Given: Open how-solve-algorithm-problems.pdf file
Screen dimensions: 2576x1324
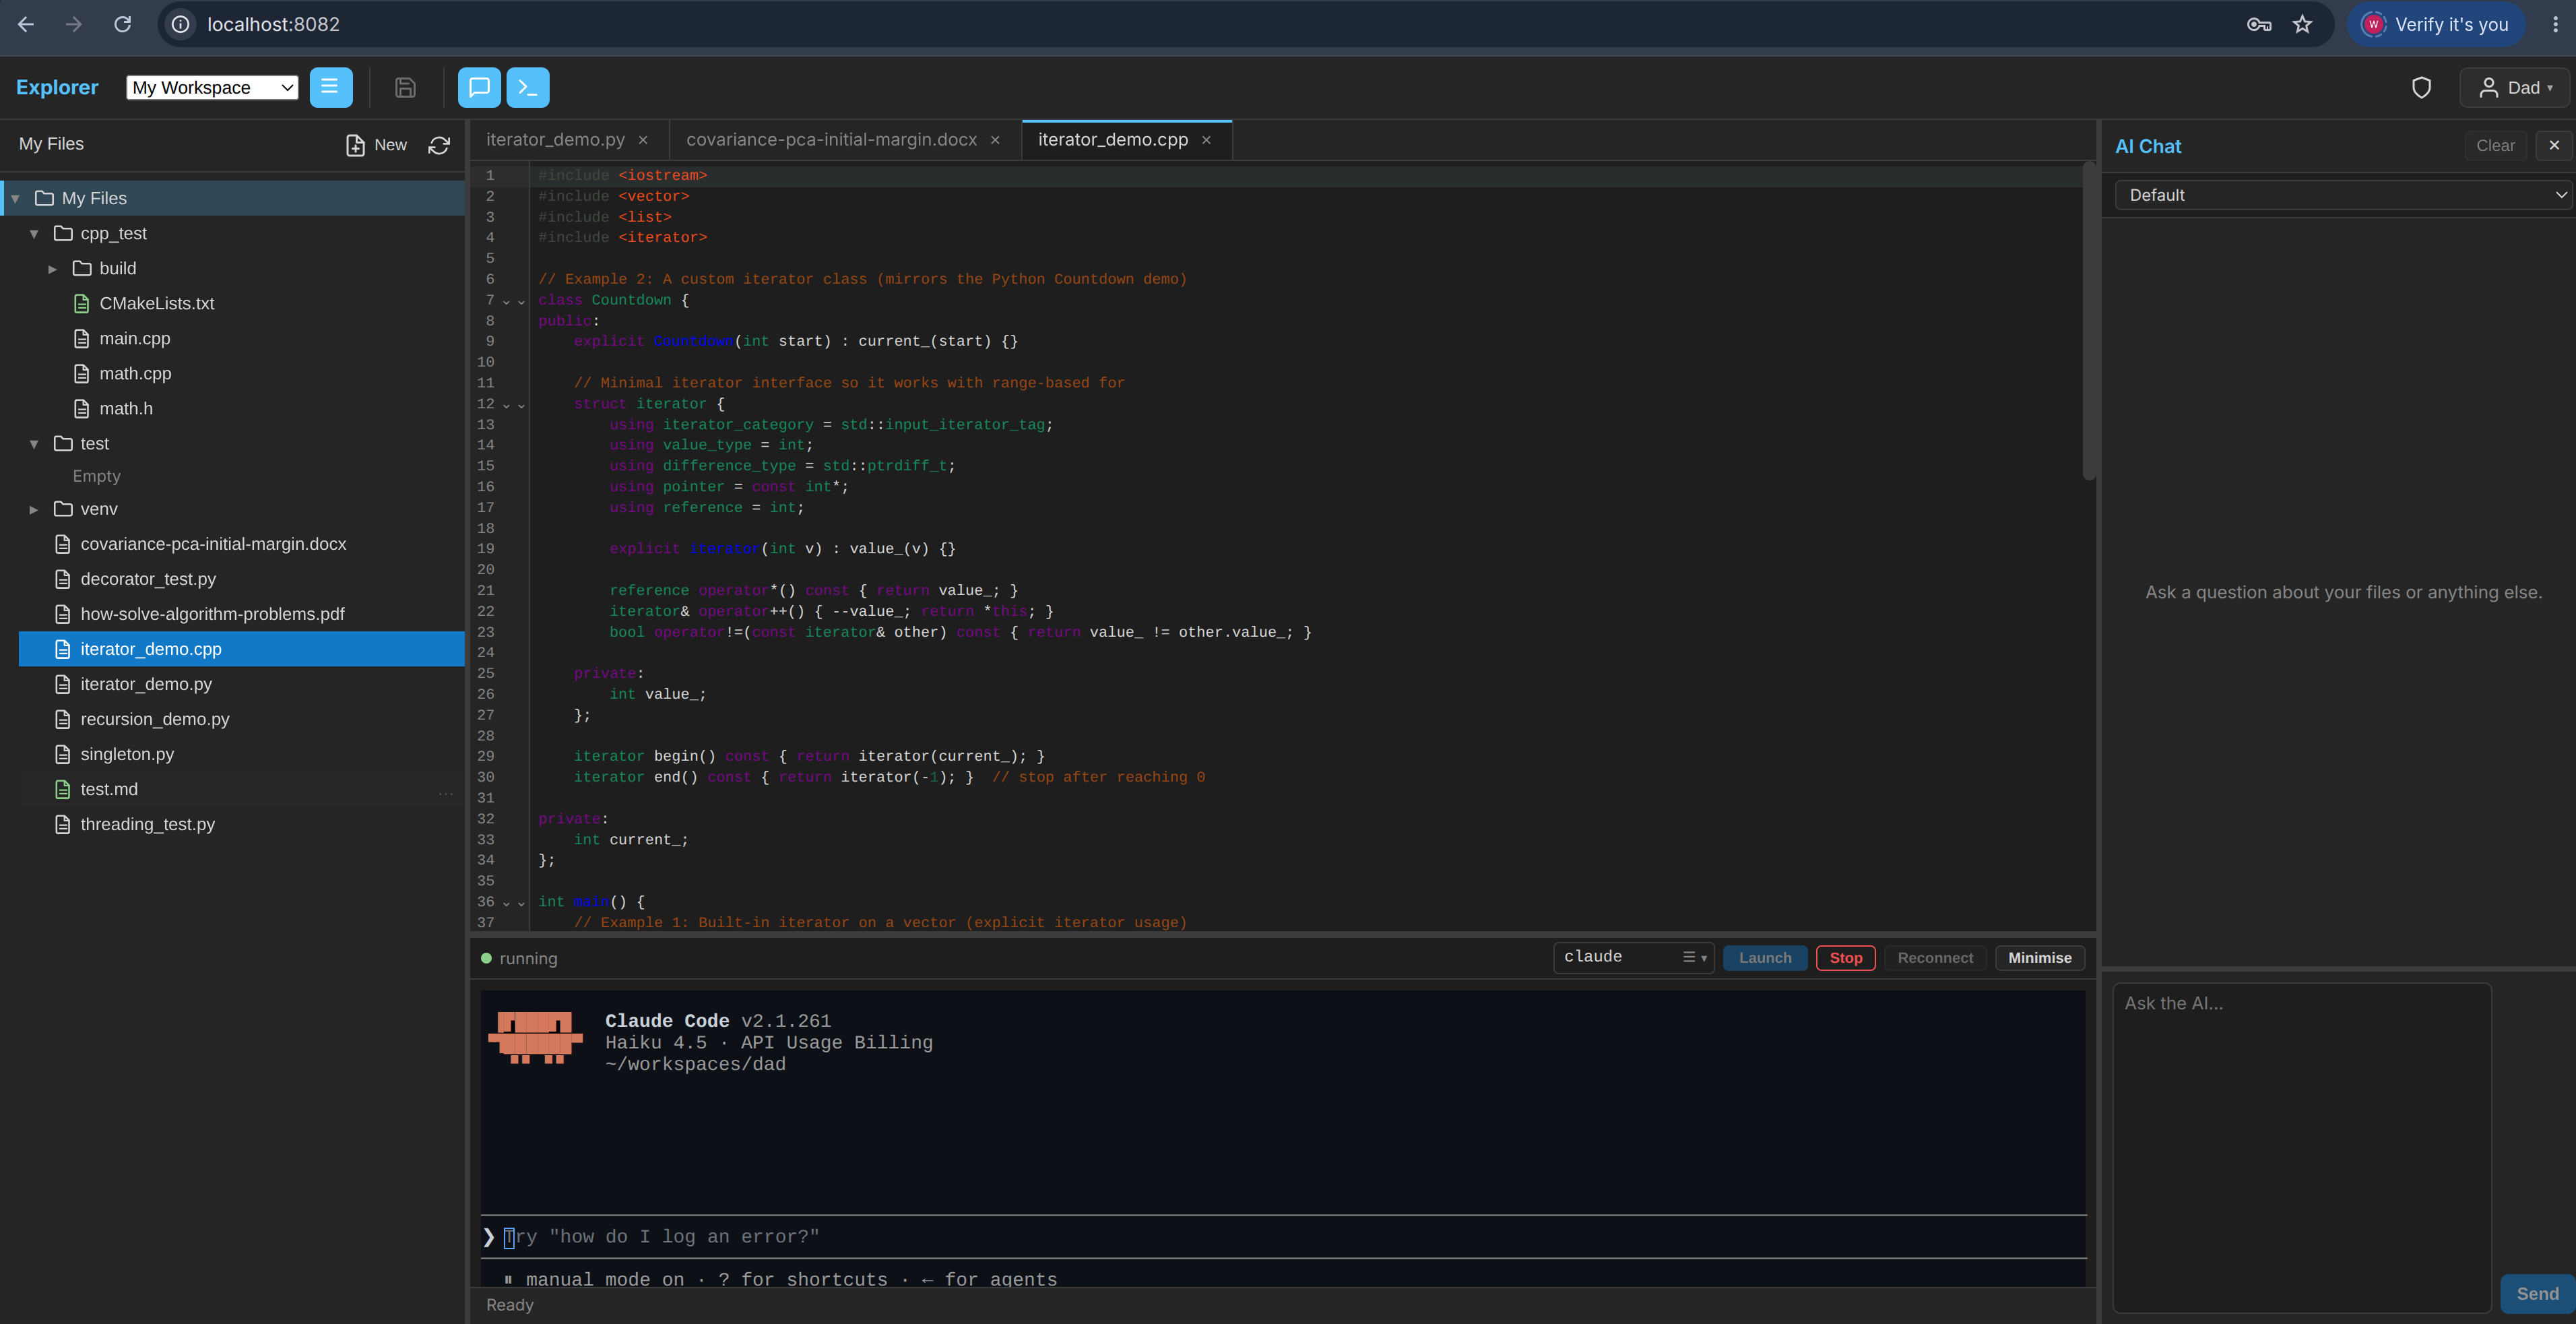Looking at the screenshot, I should click(212, 613).
